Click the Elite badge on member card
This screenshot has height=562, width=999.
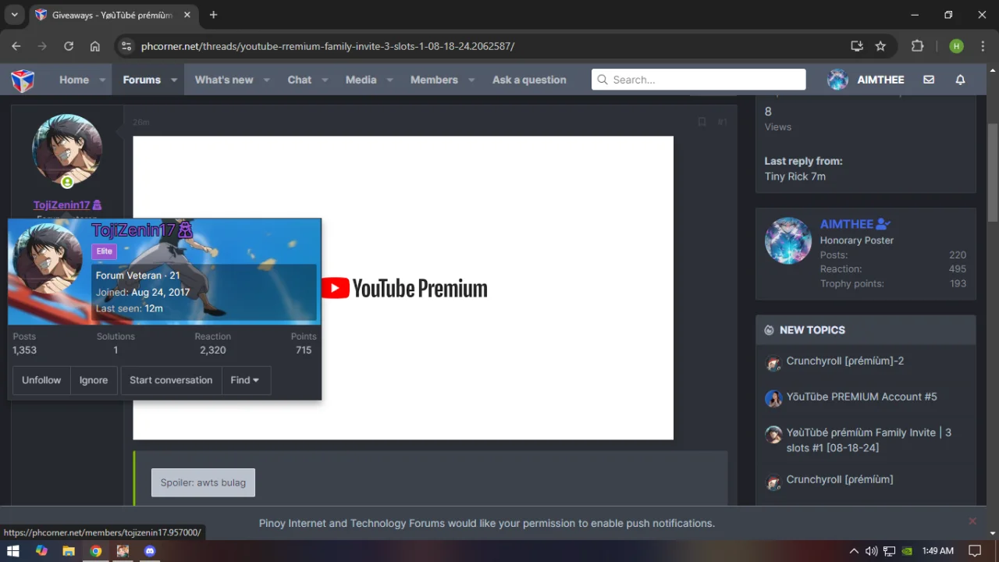tap(104, 251)
